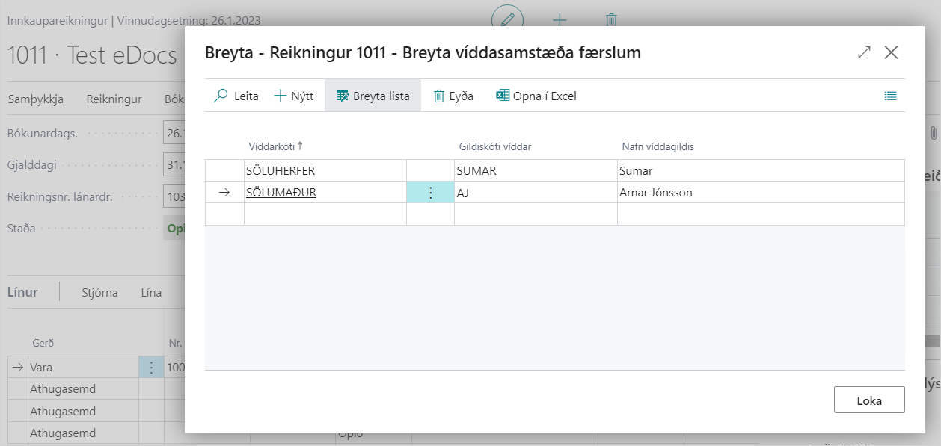Click the row selector arrow for SÖLUMAÐUR
The image size is (941, 446).
click(224, 193)
